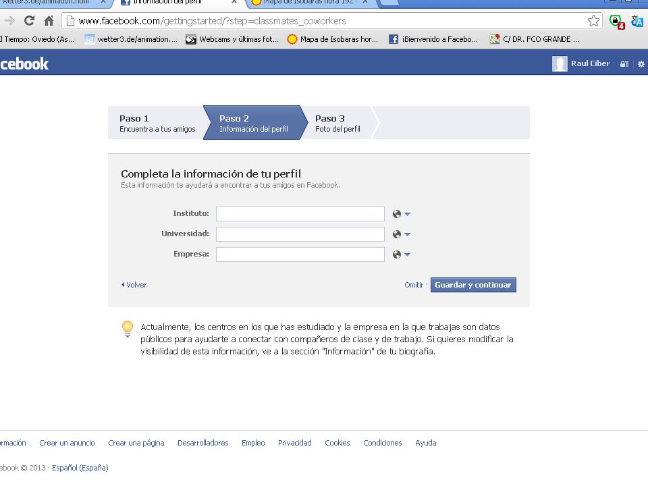This screenshot has height=486, width=648.
Task: Expand the Empresa privacy dropdown arrow
Action: coord(408,254)
